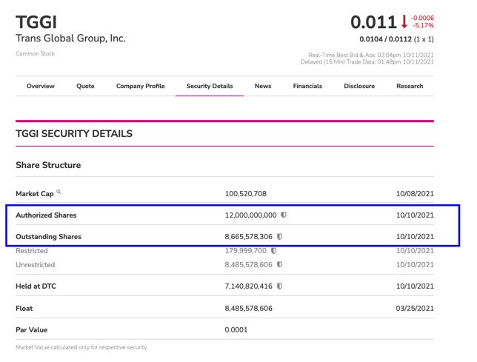This screenshot has width=477, height=362.
Task: Click the Market Value calculated footnote
Action: (81, 347)
